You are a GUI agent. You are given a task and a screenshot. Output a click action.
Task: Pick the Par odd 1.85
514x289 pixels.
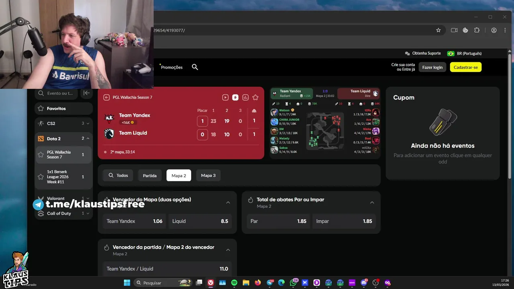278,221
